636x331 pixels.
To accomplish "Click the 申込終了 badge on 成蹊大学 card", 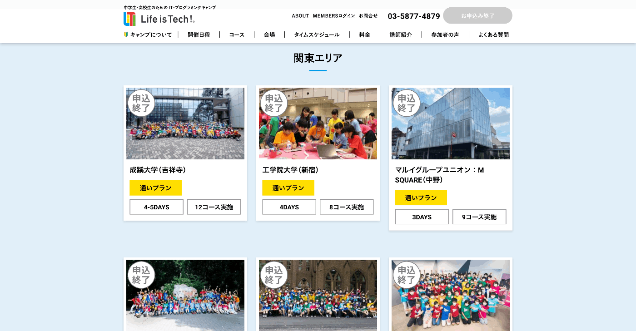I will [x=141, y=103].
